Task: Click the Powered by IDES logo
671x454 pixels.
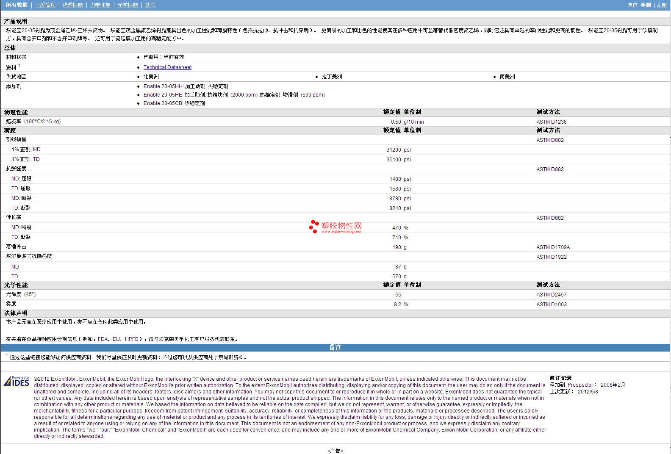Action: tap(17, 381)
